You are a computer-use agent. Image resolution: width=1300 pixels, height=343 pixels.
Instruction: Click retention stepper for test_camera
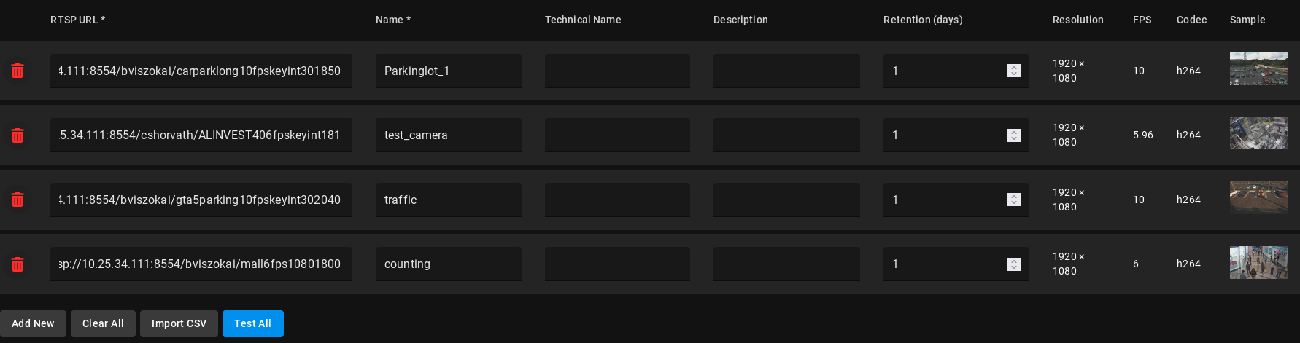[1013, 135]
